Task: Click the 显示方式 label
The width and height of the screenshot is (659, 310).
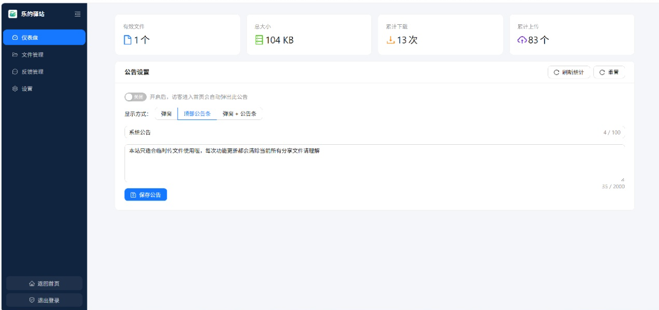Action: tap(137, 114)
